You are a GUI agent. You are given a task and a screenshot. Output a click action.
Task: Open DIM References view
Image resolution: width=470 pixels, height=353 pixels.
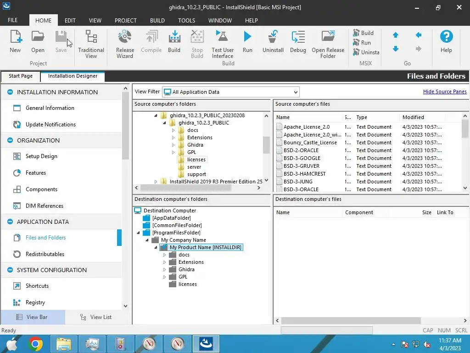point(45,205)
